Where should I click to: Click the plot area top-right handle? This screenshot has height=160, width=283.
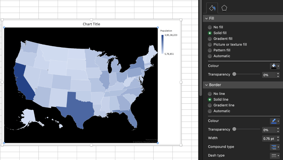coord(158,27)
